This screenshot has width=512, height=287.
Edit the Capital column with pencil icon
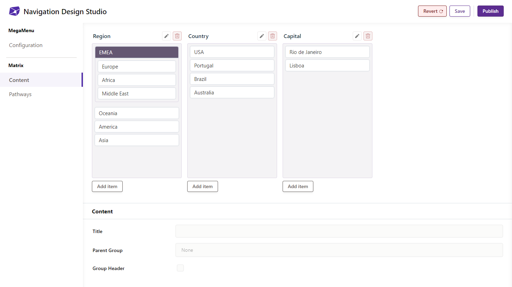(357, 36)
